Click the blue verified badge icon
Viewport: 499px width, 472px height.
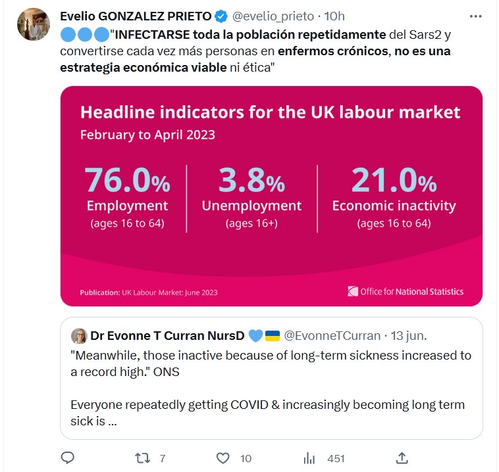click(223, 16)
